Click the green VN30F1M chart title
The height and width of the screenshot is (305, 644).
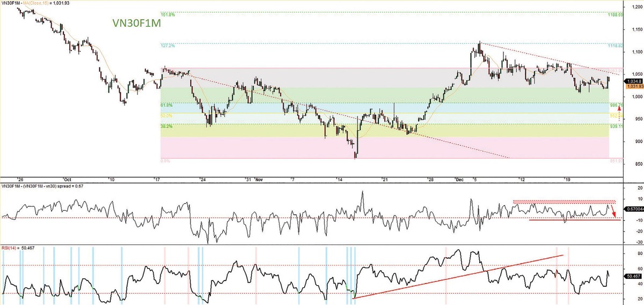(x=136, y=24)
